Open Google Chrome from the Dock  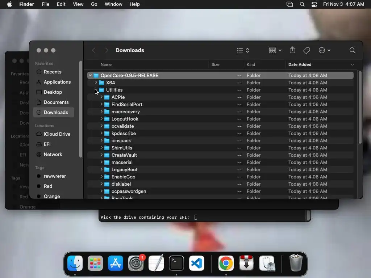pos(226,263)
